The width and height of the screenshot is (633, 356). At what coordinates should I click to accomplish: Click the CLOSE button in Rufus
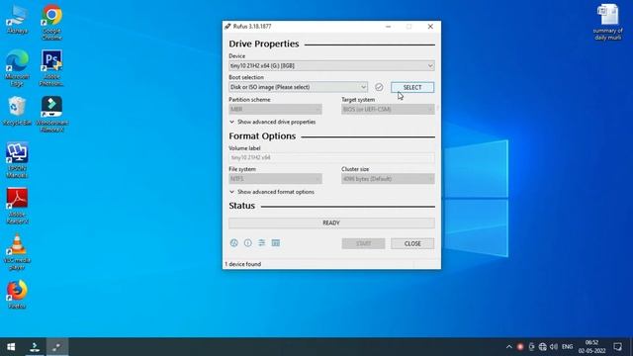click(x=412, y=244)
